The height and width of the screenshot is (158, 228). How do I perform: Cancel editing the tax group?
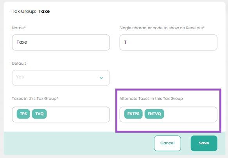point(167,143)
